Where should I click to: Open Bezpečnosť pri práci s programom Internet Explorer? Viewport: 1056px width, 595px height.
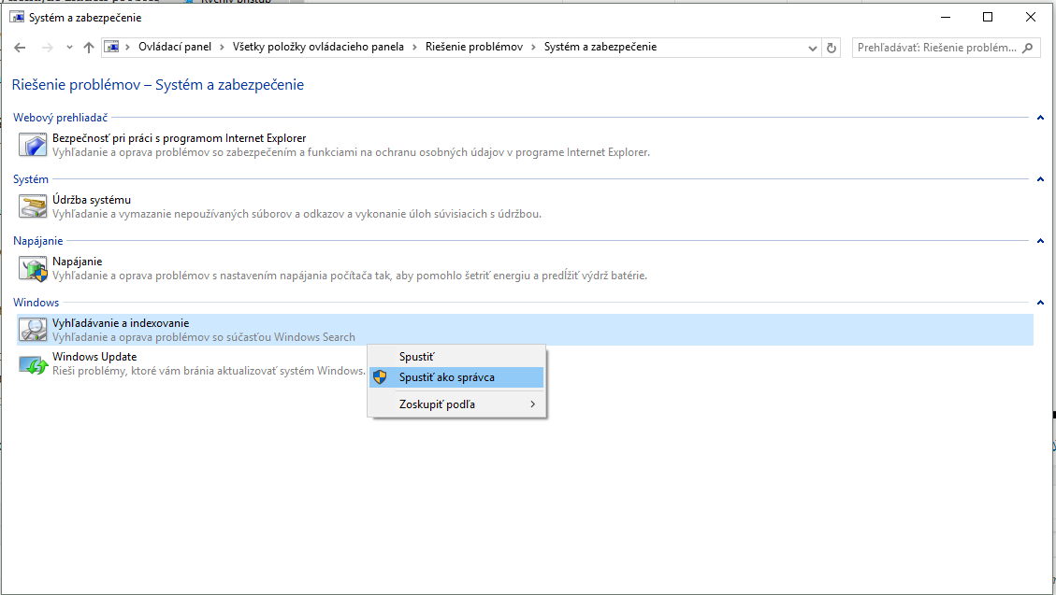pos(180,138)
